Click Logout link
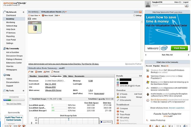 [x=186, y=2]
